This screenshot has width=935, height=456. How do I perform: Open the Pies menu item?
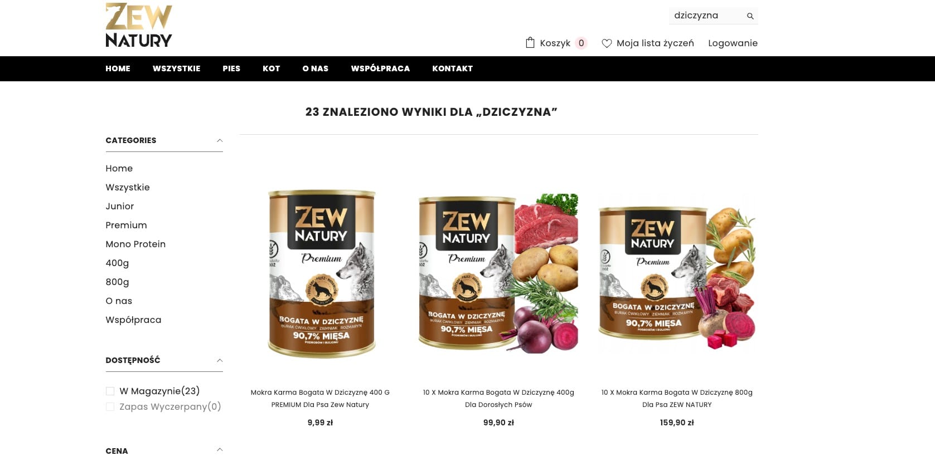point(231,68)
